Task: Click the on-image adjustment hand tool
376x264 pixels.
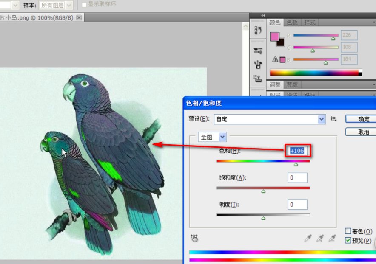Action: (x=195, y=238)
